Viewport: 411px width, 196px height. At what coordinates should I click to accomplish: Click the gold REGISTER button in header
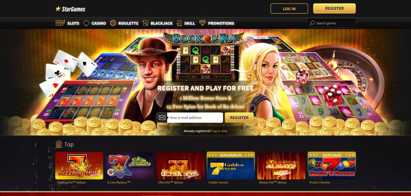click(334, 8)
